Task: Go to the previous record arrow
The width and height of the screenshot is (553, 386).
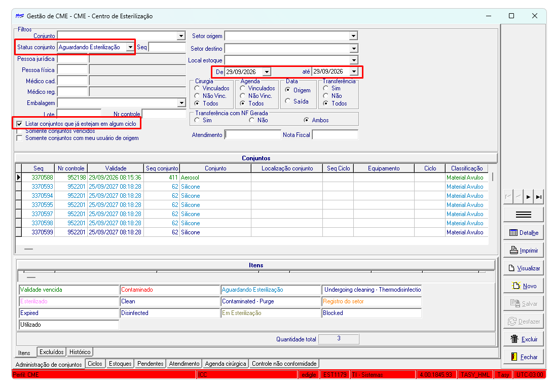Action: pyautogui.click(x=519, y=197)
